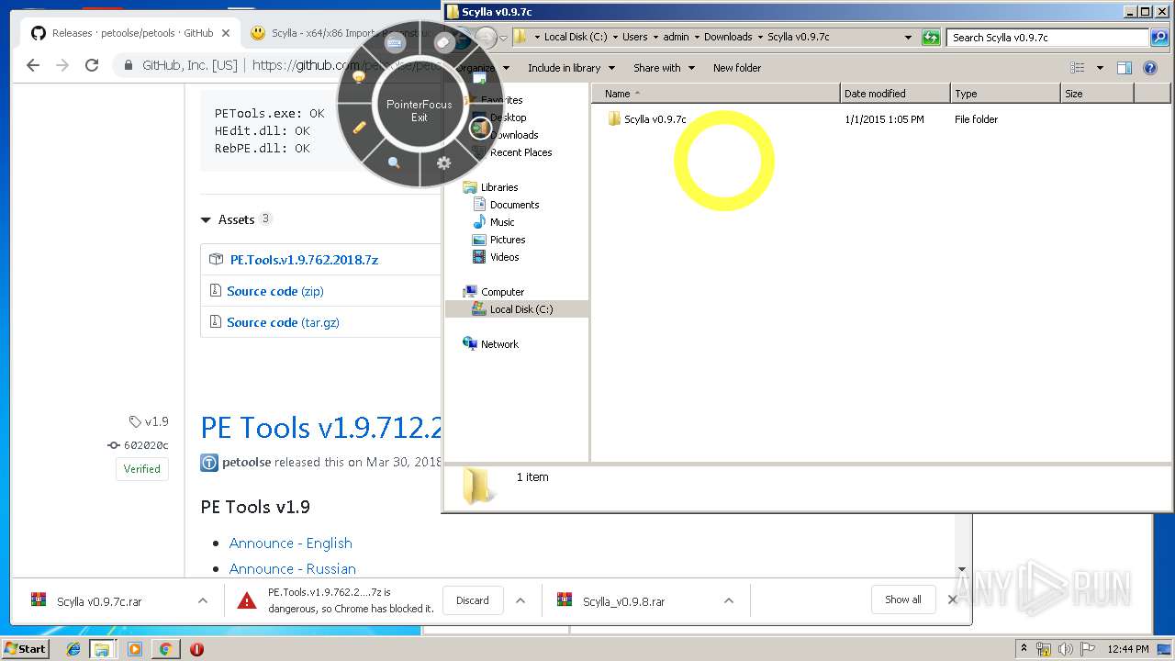The width and height of the screenshot is (1175, 661).
Task: Change your view icon in Explorer
Action: coord(1078,68)
